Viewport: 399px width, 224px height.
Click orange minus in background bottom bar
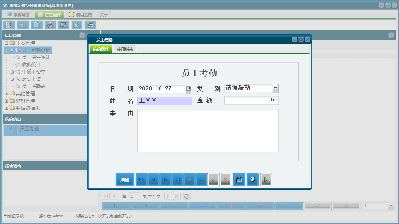(260, 206)
